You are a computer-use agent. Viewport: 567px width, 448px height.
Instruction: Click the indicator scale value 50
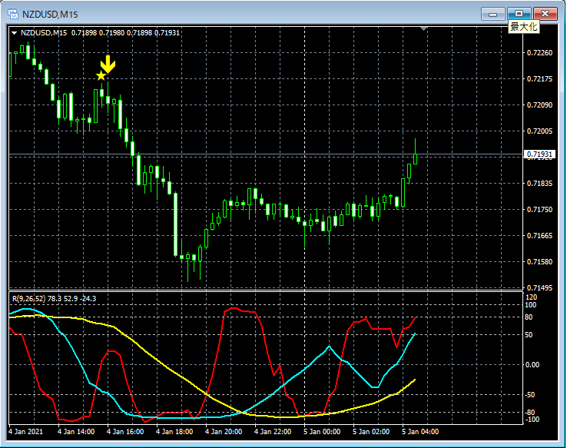529,335
